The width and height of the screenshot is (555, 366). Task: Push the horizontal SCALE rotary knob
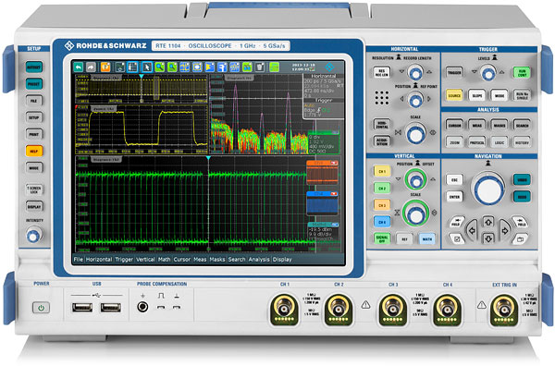coord(416,134)
